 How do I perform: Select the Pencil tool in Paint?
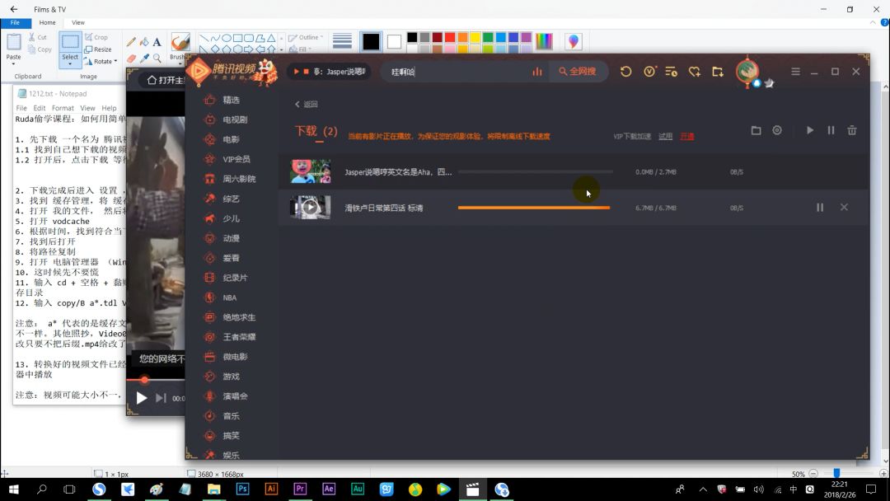[x=131, y=42]
